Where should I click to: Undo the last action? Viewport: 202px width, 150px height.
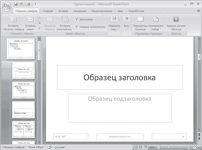pyautogui.click(x=21, y=4)
